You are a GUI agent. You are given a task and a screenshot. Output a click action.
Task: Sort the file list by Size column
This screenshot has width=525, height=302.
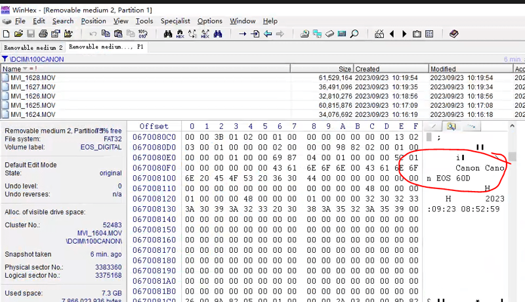345,68
